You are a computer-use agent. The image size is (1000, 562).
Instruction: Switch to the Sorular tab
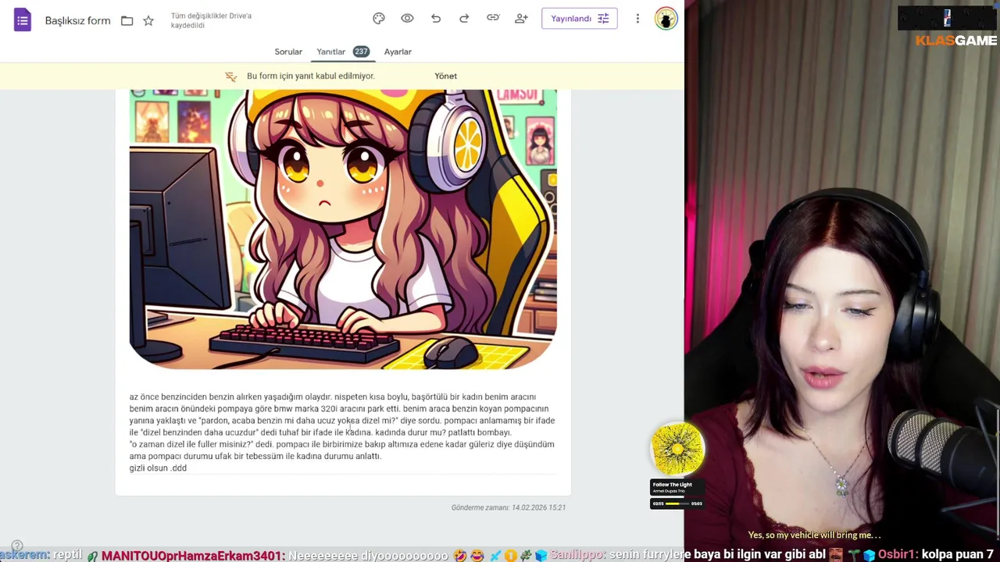[x=288, y=52]
